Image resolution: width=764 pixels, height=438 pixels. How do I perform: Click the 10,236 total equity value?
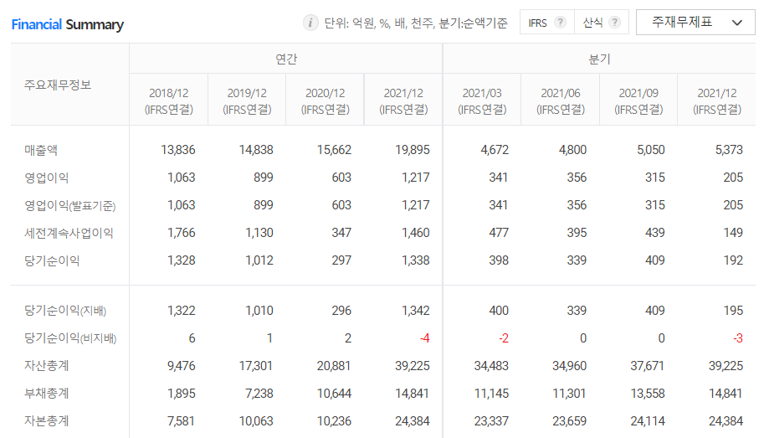(x=334, y=421)
